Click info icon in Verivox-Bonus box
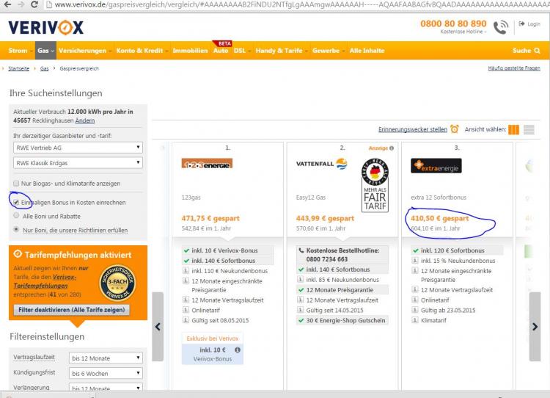 [x=238, y=350]
